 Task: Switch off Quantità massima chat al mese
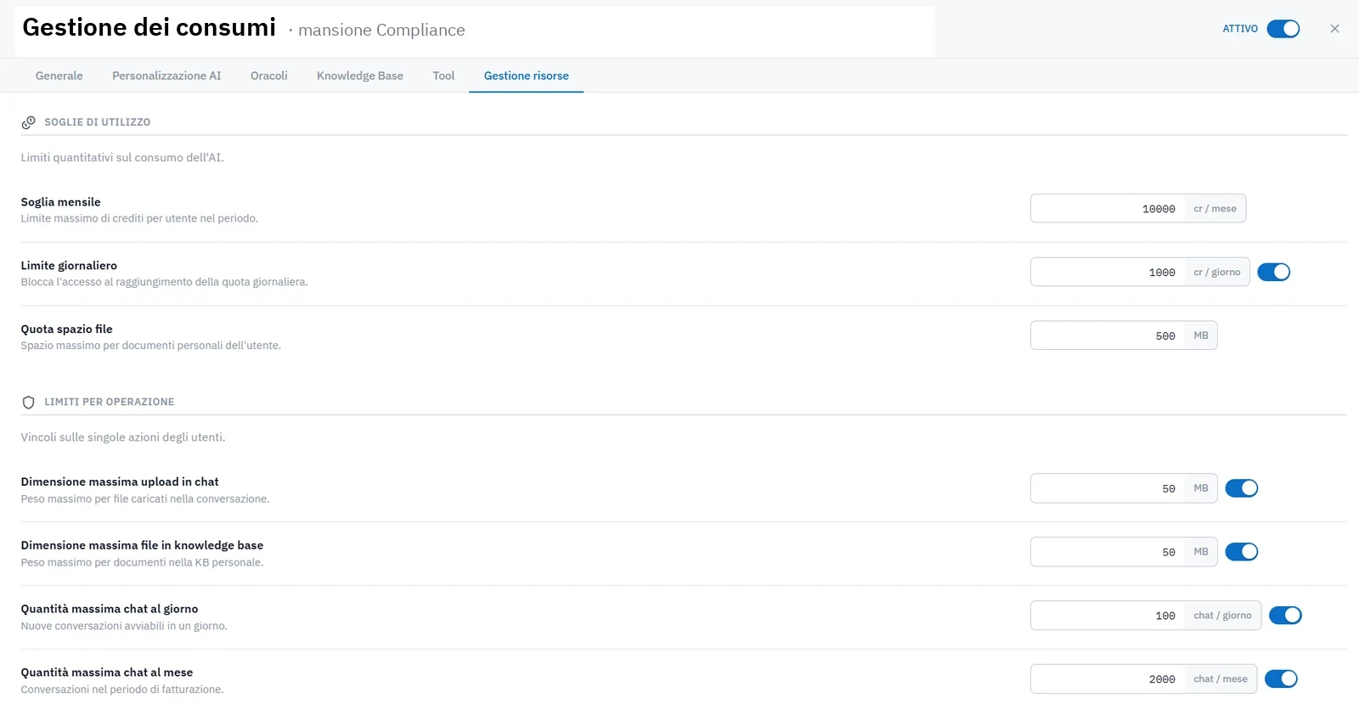[1281, 679]
